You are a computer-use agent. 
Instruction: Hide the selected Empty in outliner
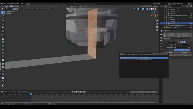(191, 23)
